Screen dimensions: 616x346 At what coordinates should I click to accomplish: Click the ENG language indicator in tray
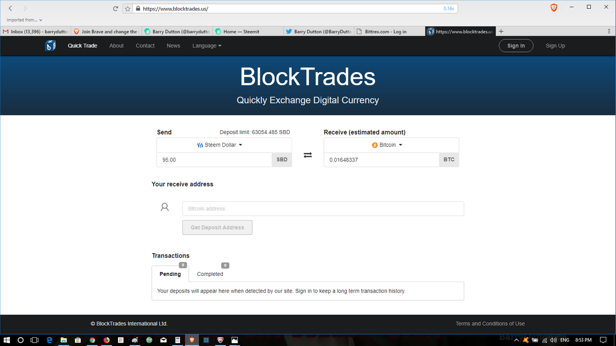click(x=565, y=340)
